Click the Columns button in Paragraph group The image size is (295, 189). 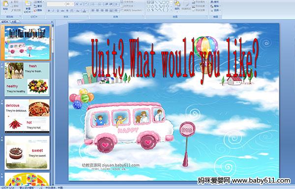pyautogui.click(x=116, y=10)
